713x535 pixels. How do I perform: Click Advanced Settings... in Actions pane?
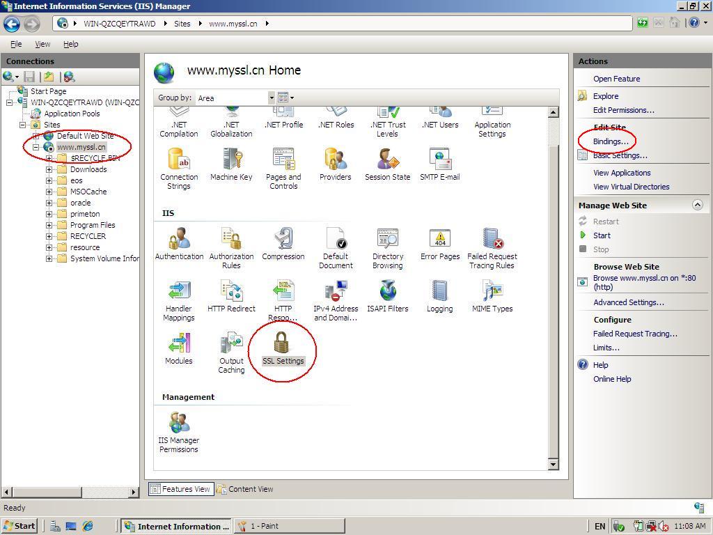click(628, 302)
